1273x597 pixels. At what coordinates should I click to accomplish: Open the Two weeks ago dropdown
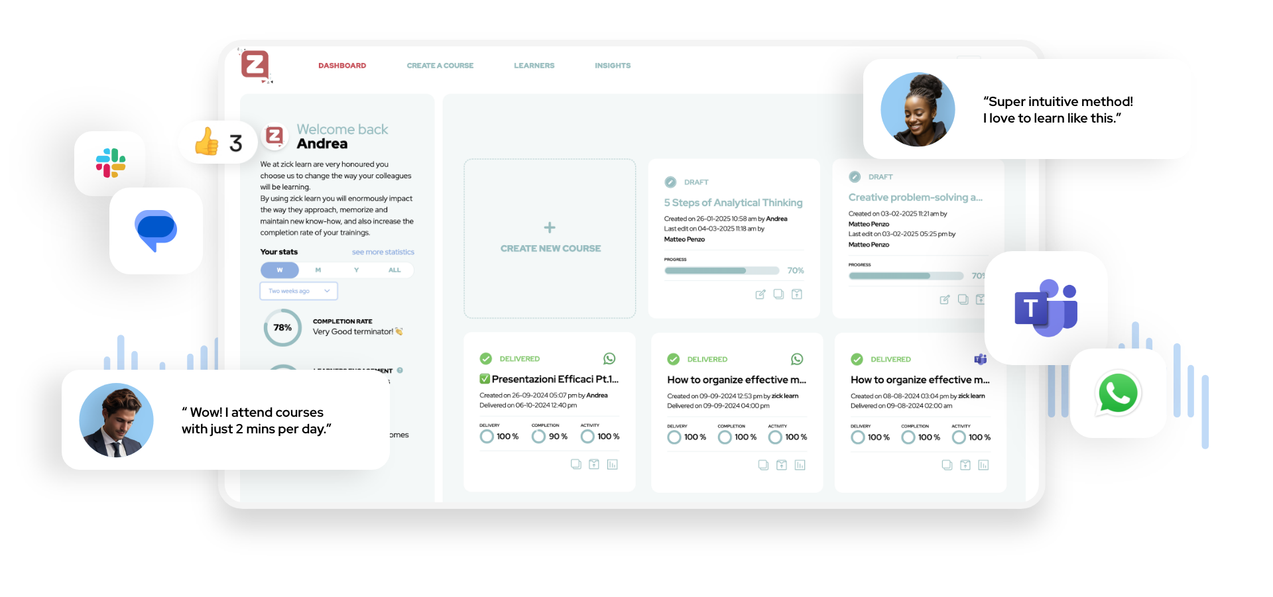point(298,290)
